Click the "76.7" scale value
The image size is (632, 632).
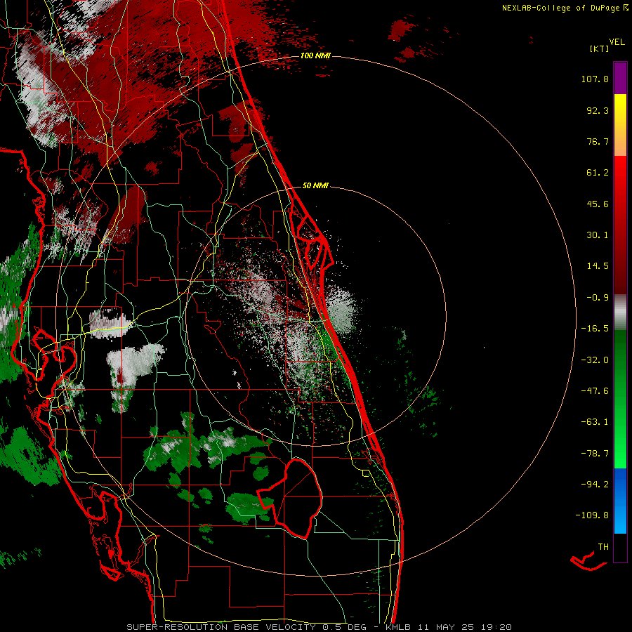coord(598,141)
